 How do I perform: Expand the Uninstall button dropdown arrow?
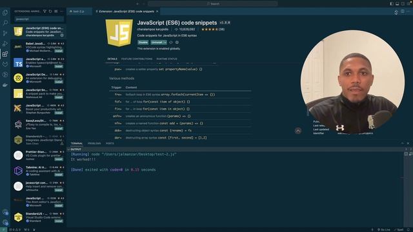(165, 43)
